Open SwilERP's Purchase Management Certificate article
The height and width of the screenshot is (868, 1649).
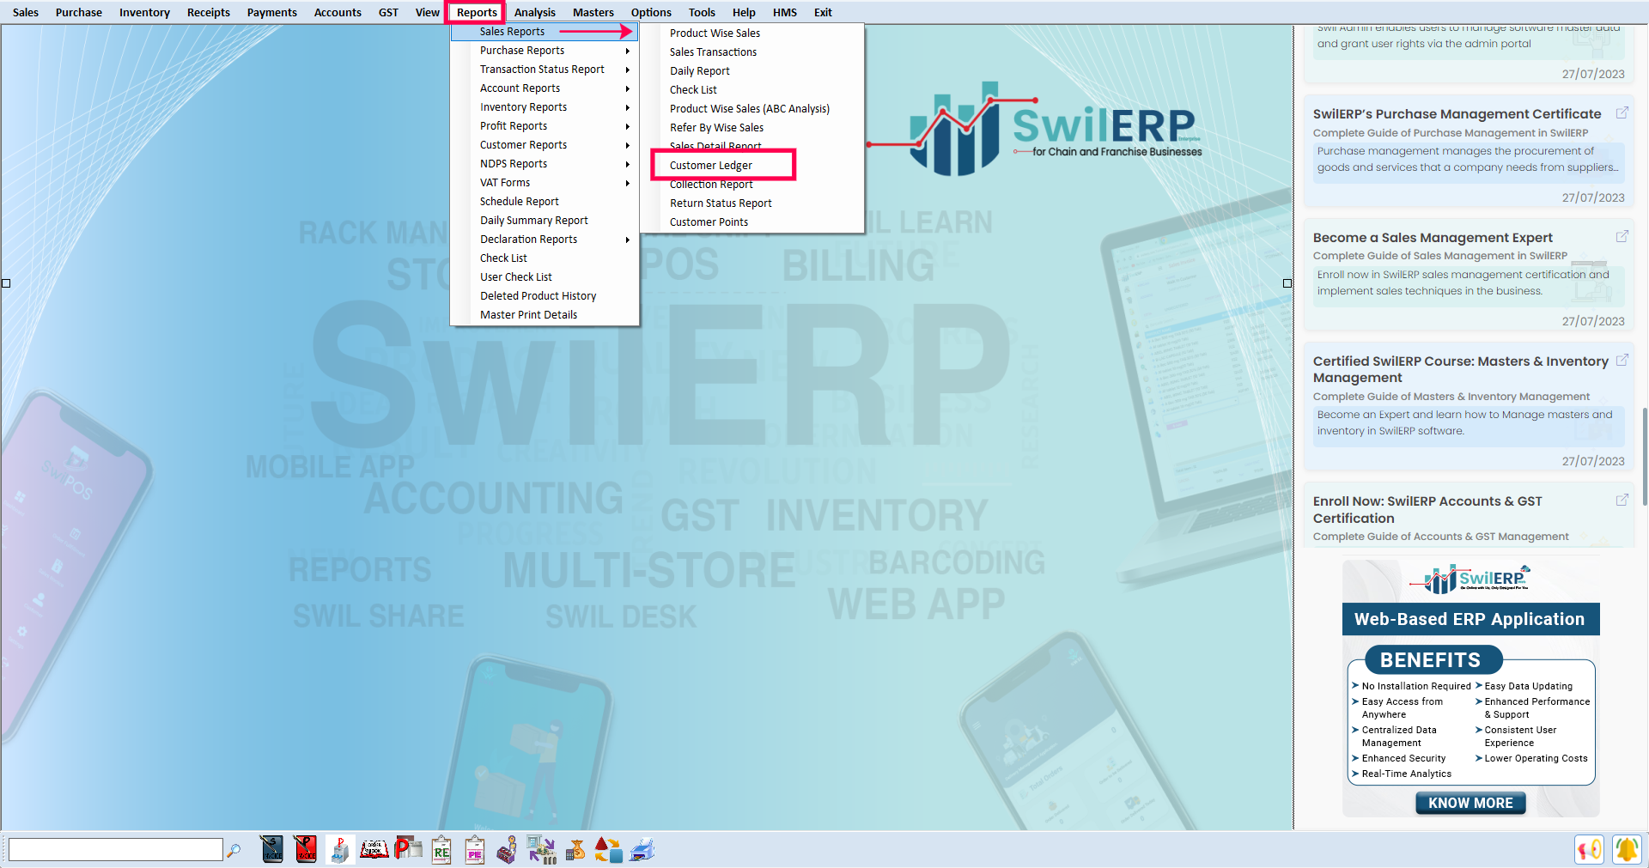coord(1457,114)
